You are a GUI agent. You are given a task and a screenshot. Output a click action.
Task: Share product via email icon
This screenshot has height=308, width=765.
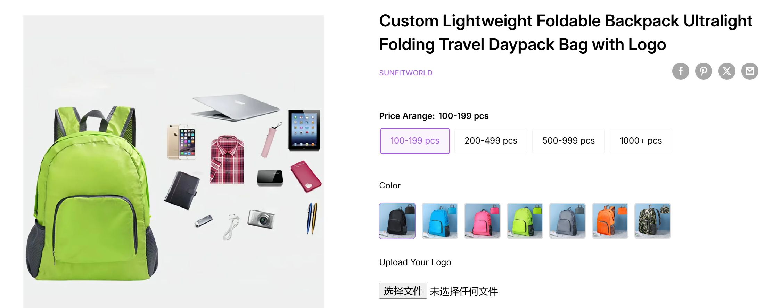pos(750,71)
